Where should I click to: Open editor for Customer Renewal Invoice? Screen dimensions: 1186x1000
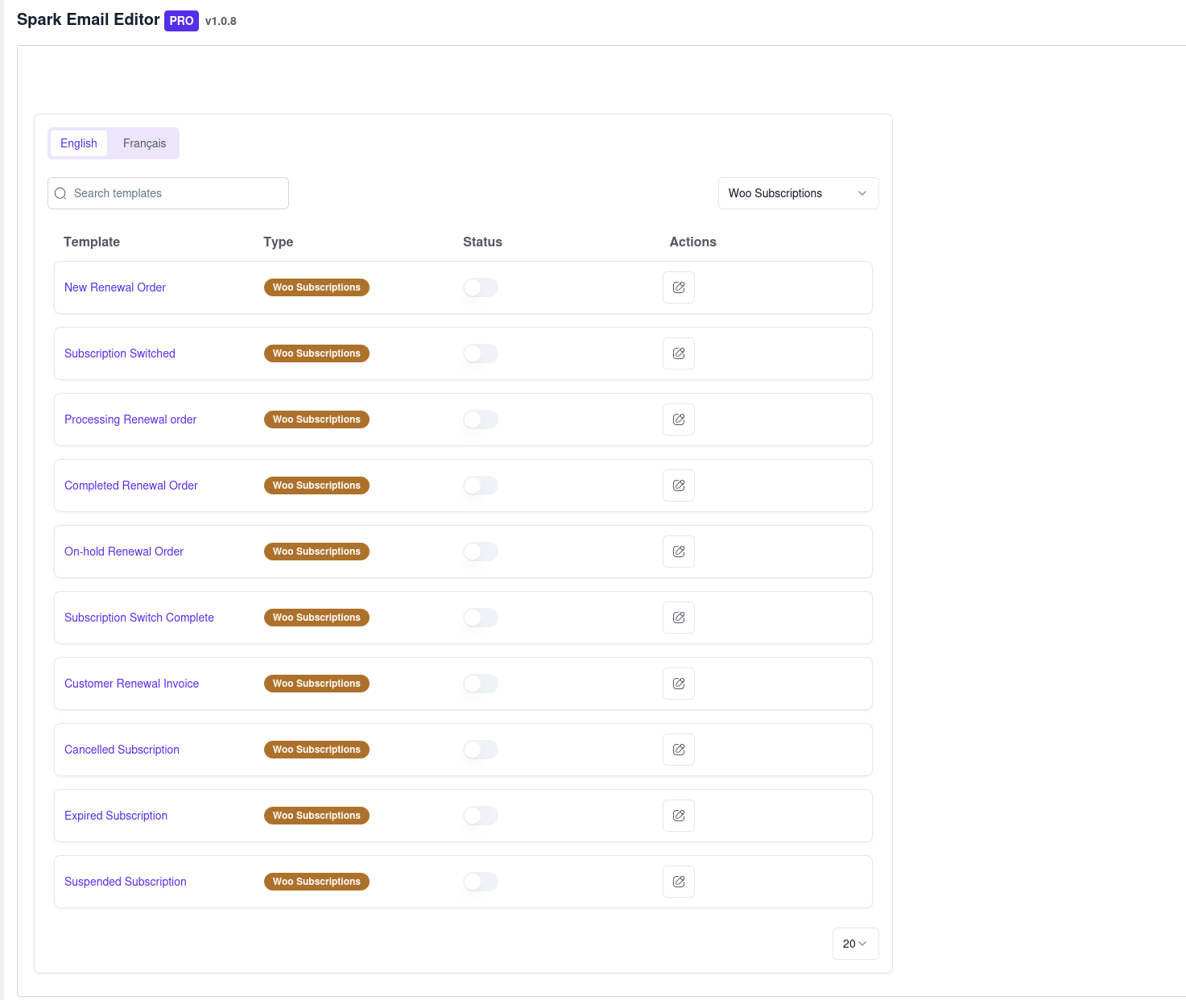pyautogui.click(x=678, y=684)
